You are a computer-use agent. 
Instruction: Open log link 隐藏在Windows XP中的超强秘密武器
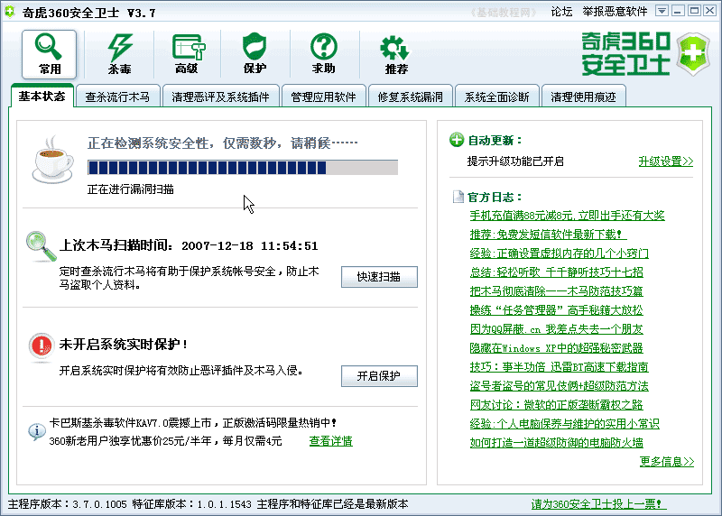click(556, 348)
